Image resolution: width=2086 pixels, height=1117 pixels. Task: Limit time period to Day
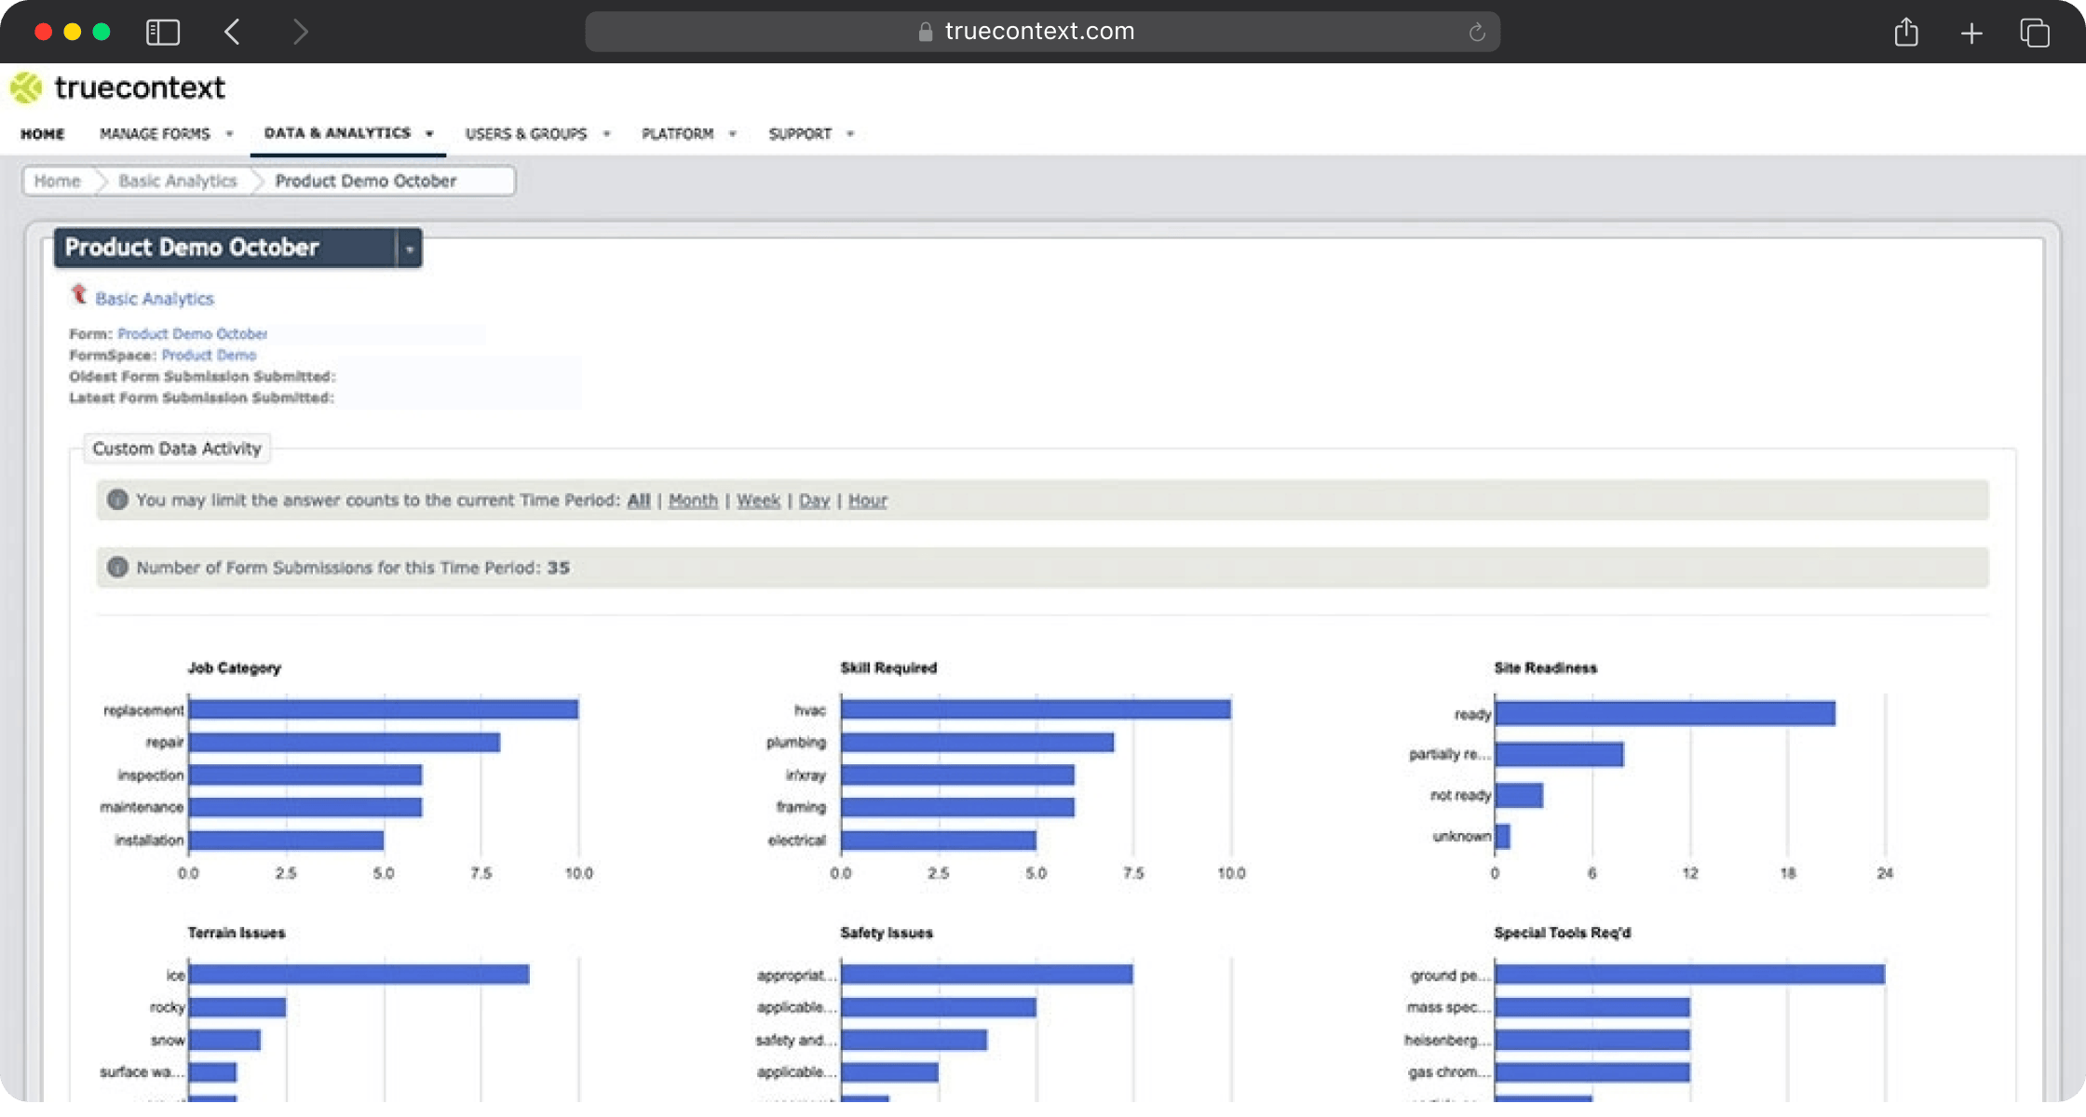pyautogui.click(x=815, y=500)
